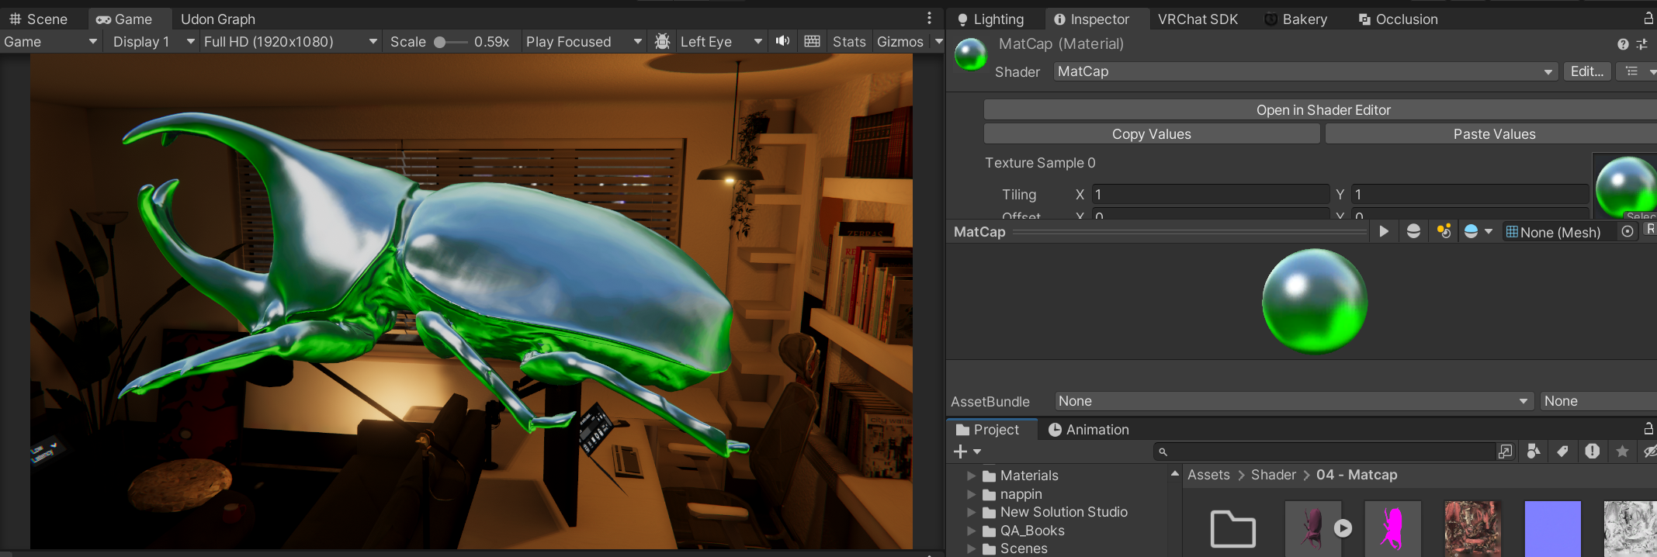Expand the Materials folder in tree

tap(971, 476)
